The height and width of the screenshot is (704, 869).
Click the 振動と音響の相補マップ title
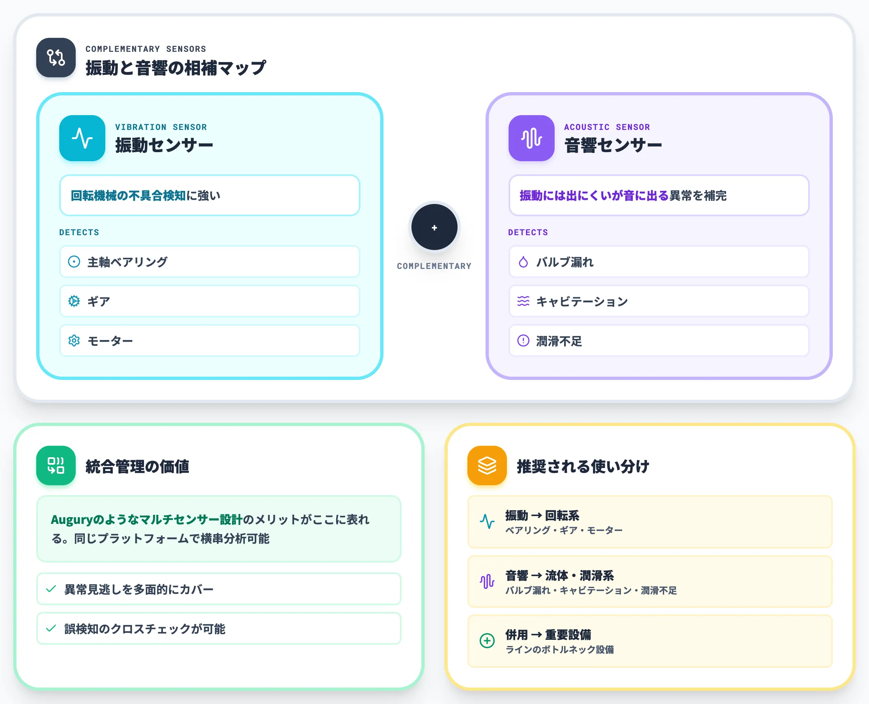tap(176, 68)
